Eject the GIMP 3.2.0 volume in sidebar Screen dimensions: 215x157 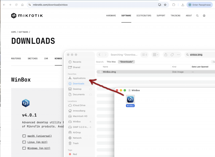(x=90, y=127)
